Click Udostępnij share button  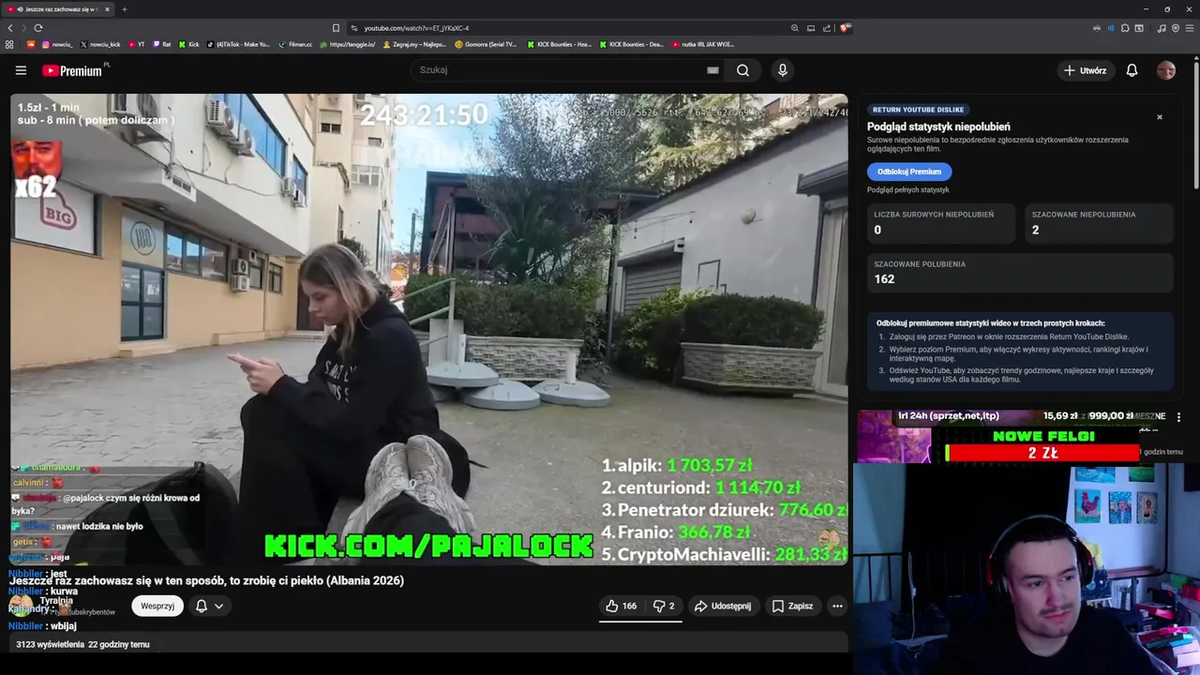click(723, 606)
